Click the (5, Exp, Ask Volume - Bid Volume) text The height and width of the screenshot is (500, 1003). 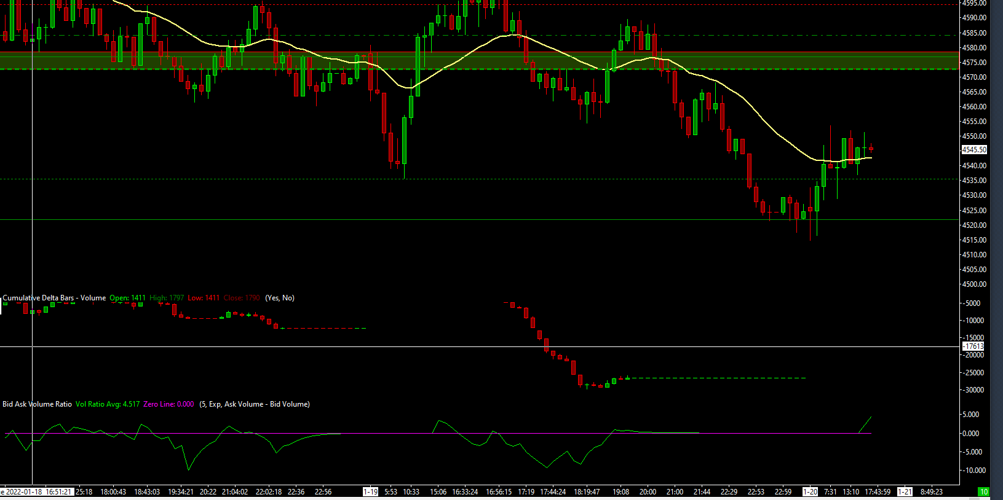255,404
